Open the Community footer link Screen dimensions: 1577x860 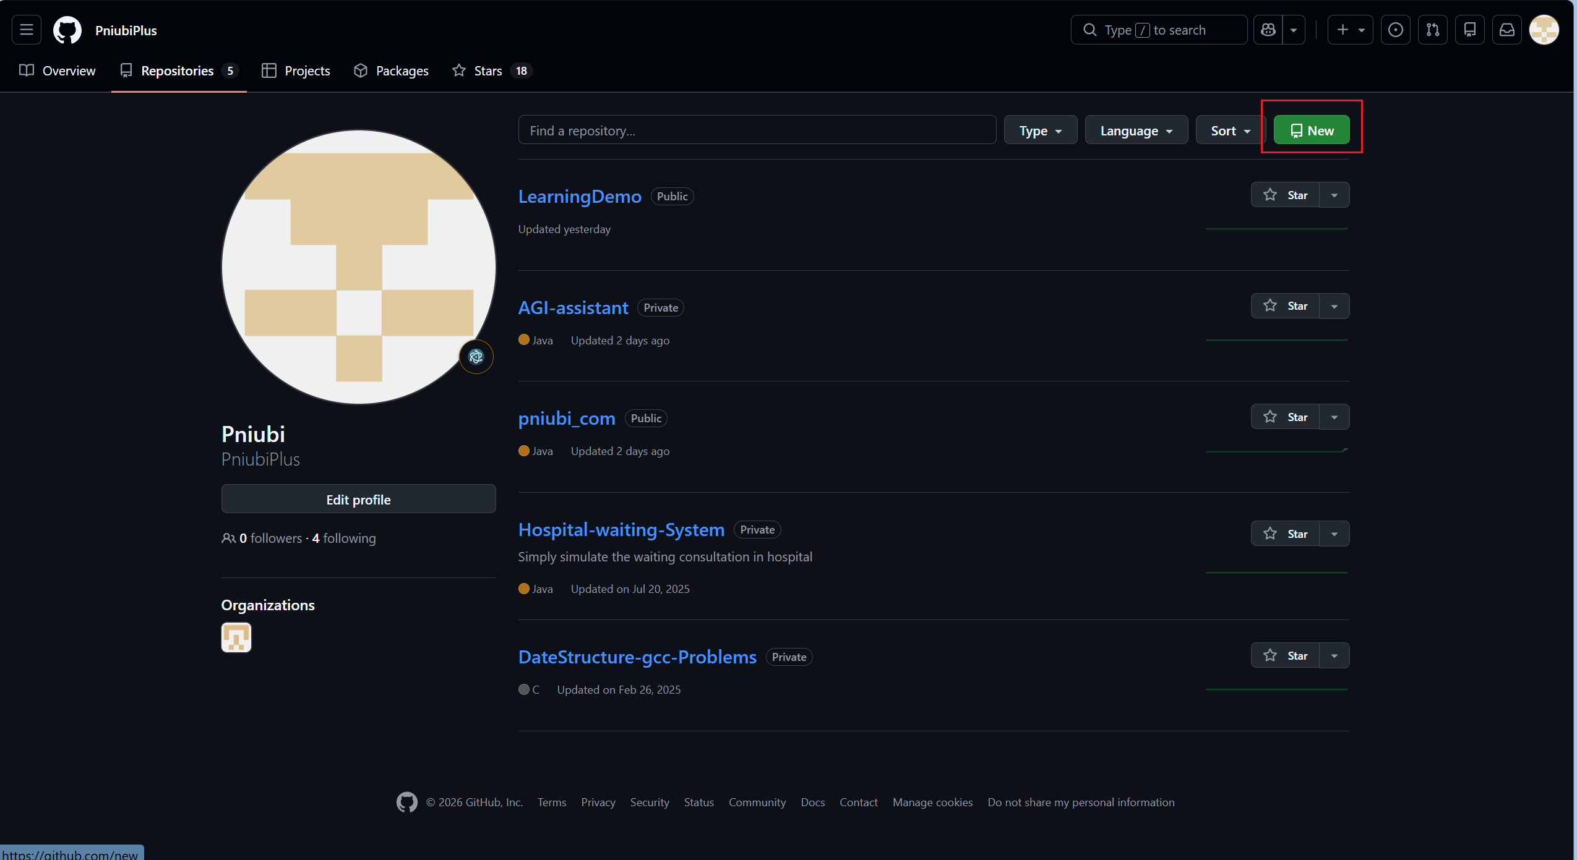757,803
